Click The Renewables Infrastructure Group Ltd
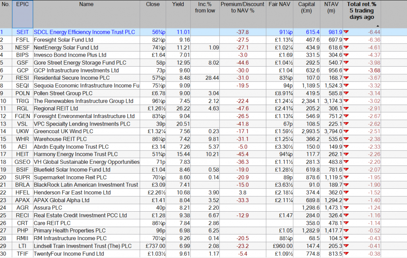407x258 pixels. (x=83, y=101)
